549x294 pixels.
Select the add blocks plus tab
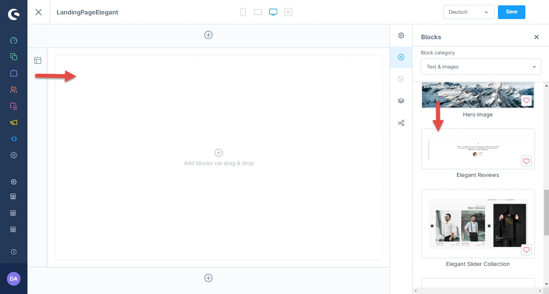pos(401,57)
